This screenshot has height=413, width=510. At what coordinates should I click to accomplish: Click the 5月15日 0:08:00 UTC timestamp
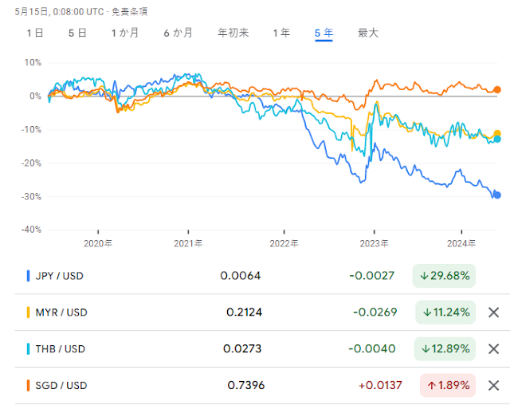click(59, 12)
